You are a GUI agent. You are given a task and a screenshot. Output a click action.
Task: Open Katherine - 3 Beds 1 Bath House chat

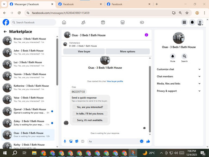click(28, 88)
